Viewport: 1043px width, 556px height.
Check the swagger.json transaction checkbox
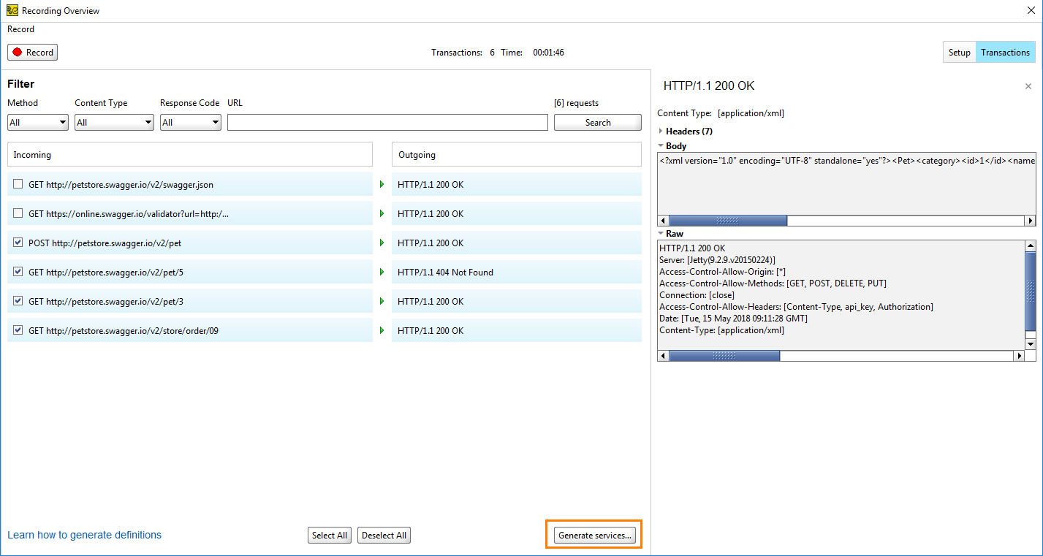pos(18,184)
